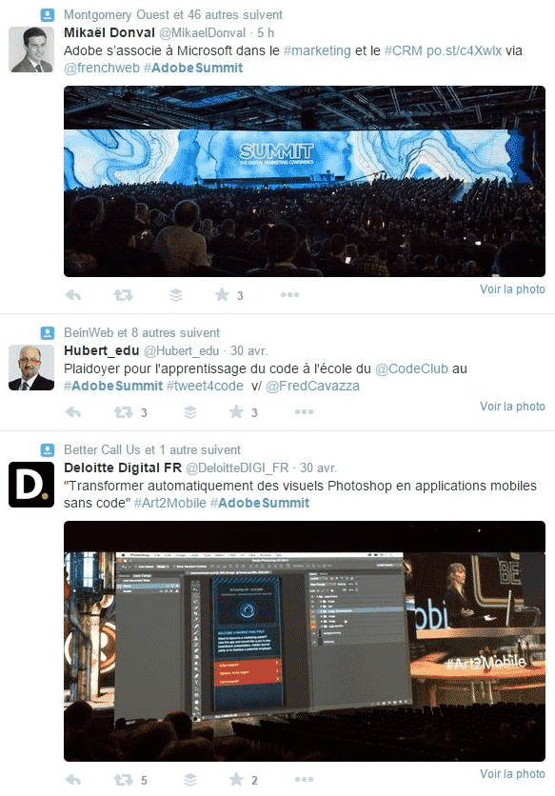
Task: Star Hubert_edu's tweet as favorite
Action: click(x=236, y=411)
